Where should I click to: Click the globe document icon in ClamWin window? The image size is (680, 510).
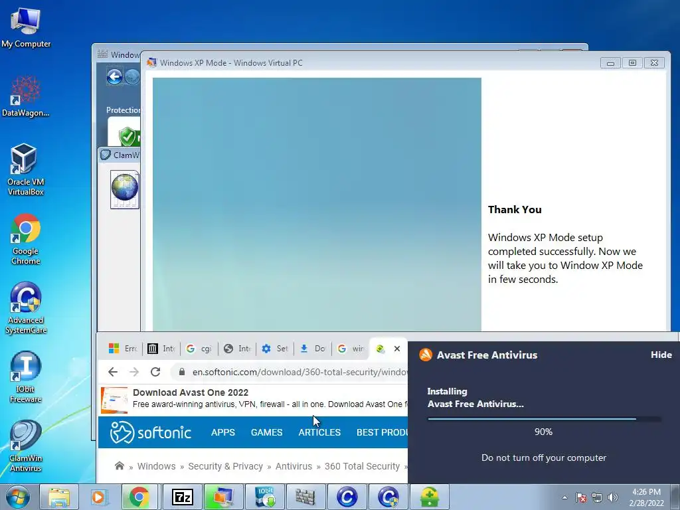click(x=125, y=189)
